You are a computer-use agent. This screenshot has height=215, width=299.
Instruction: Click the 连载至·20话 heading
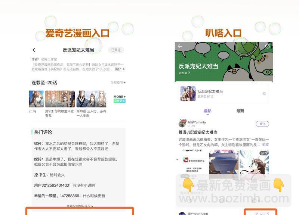click(x=44, y=82)
